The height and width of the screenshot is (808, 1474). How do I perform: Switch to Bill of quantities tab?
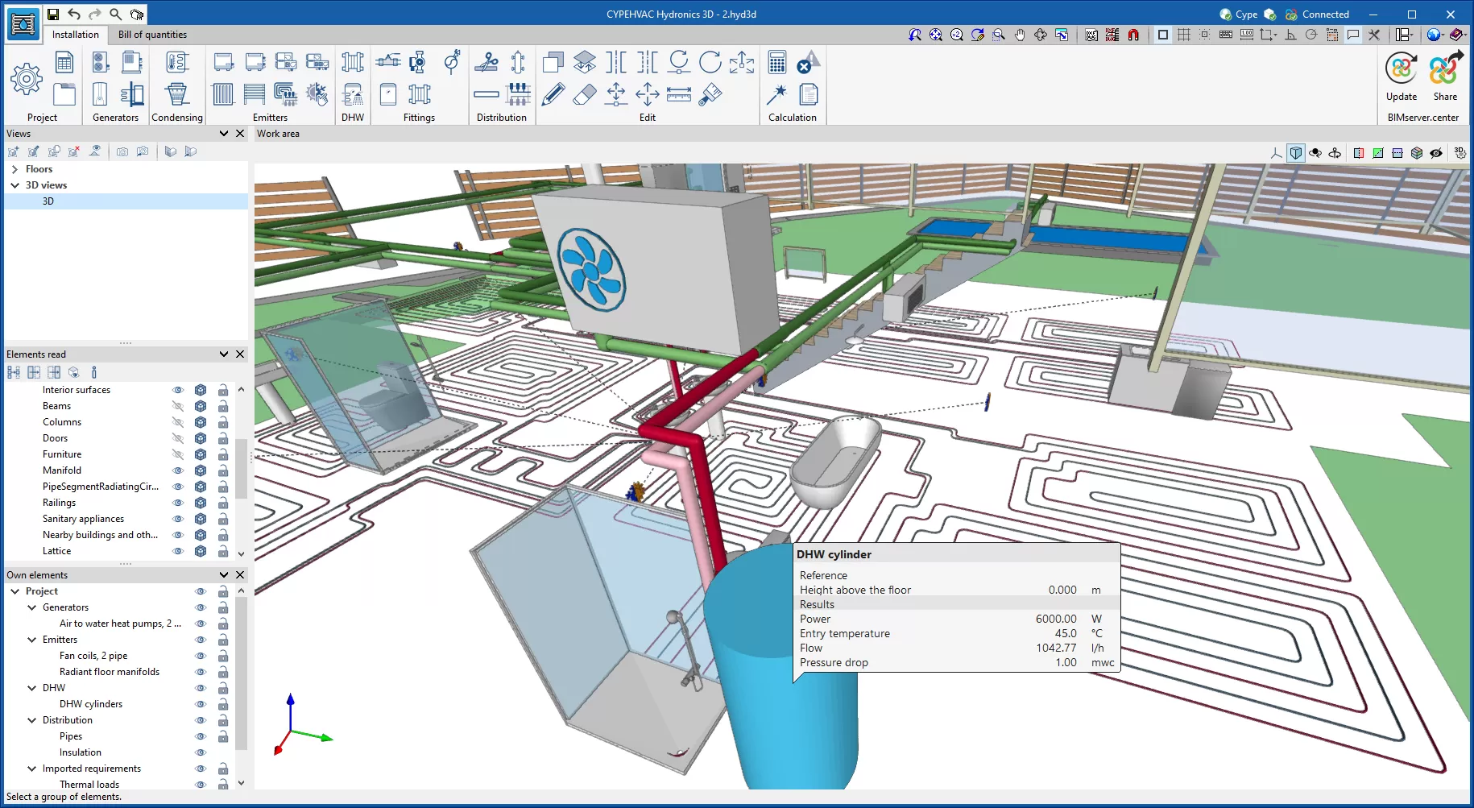pyautogui.click(x=152, y=35)
